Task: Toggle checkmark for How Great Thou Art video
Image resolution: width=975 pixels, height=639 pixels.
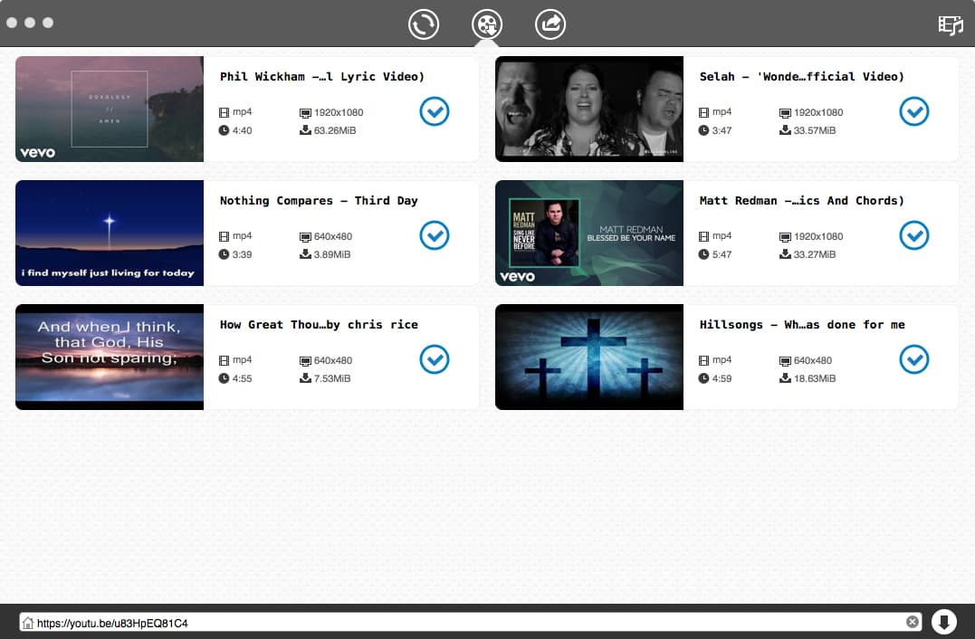Action: coord(434,358)
